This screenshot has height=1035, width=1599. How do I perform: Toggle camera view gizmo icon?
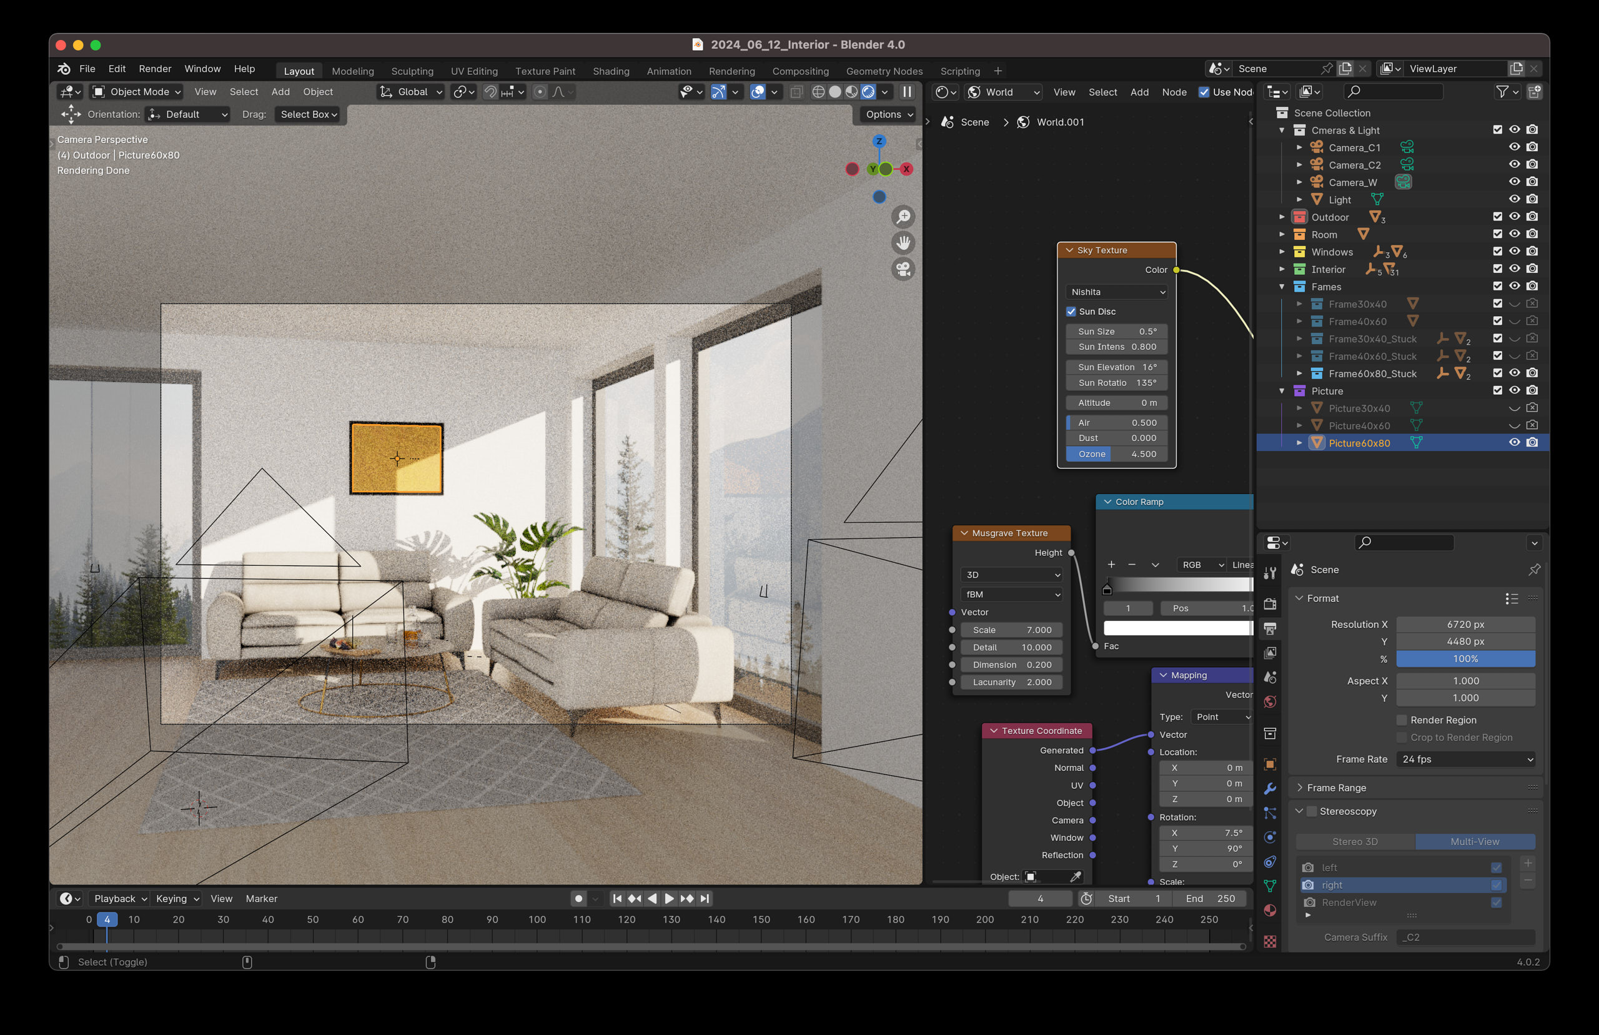(904, 269)
